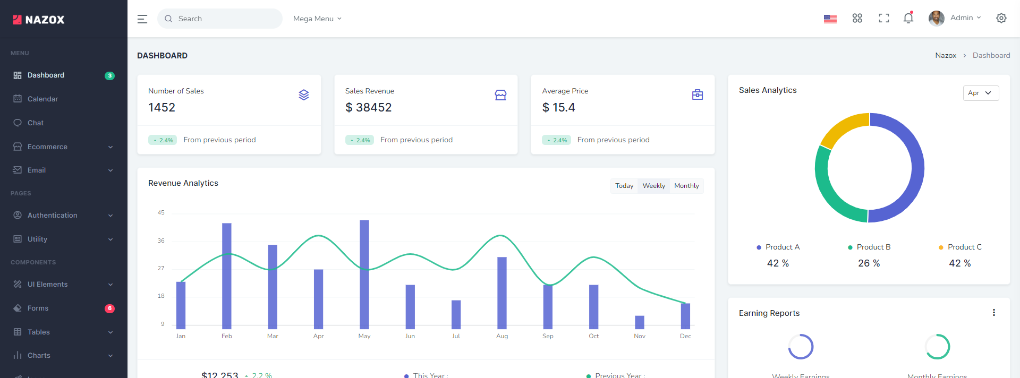This screenshot has width=1020, height=378.
Task: Toggle fullscreen mode icon
Action: point(883,19)
